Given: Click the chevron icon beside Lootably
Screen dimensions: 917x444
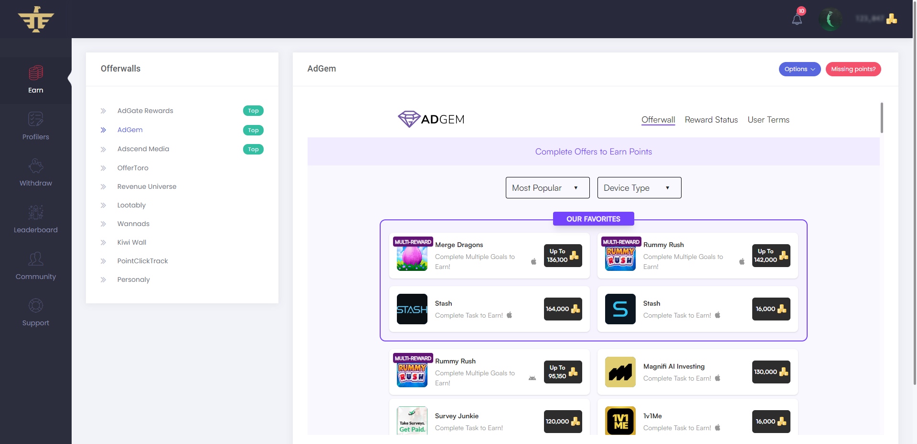Looking at the screenshot, I should pos(103,205).
